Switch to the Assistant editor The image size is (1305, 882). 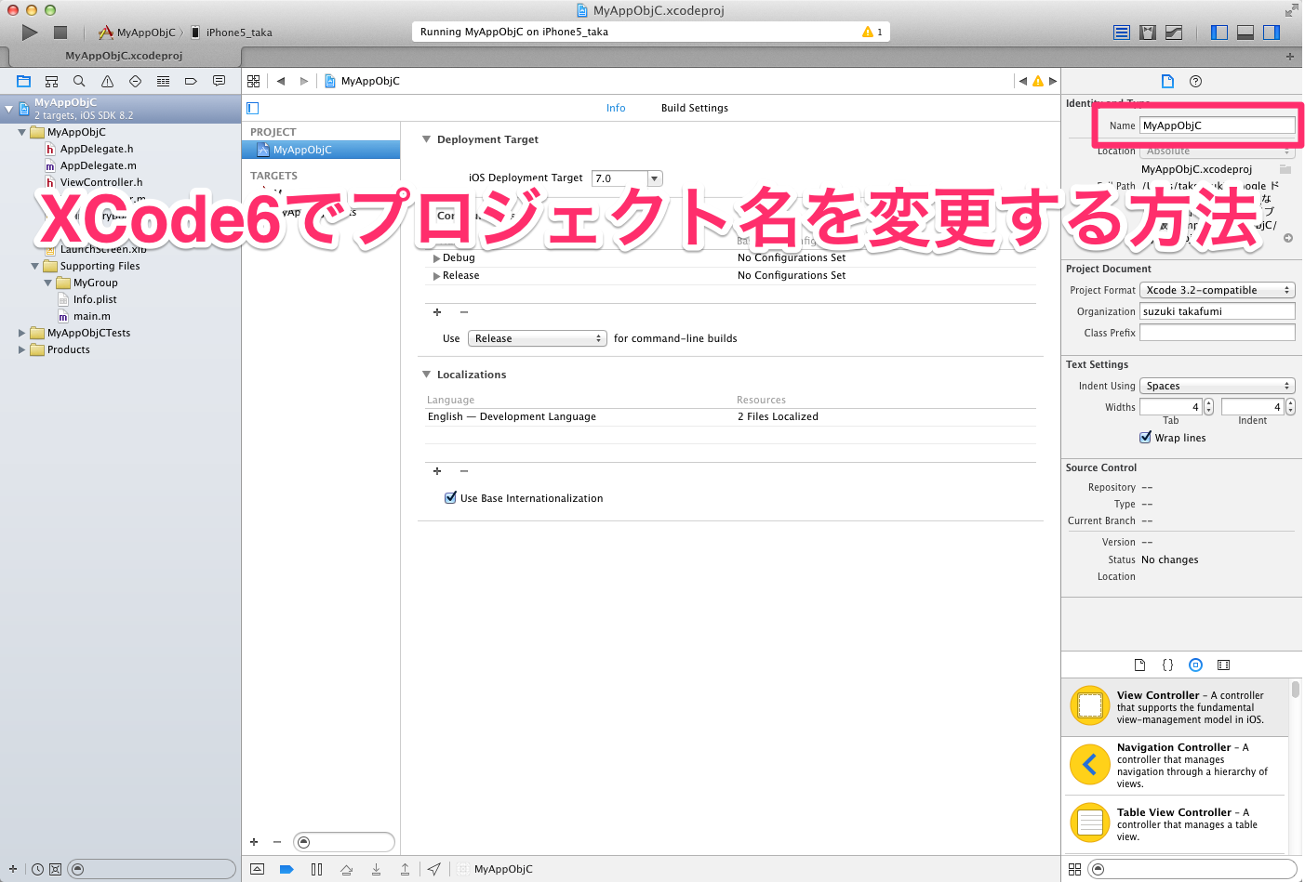[1148, 33]
